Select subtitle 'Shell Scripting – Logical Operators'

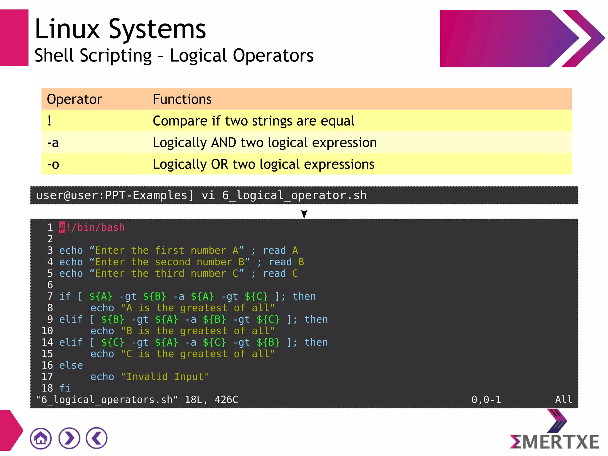[174, 56]
